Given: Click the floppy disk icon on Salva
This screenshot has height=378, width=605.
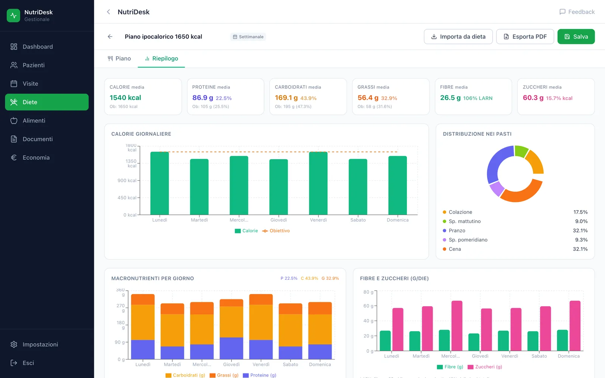Looking at the screenshot, I should pyautogui.click(x=567, y=37).
